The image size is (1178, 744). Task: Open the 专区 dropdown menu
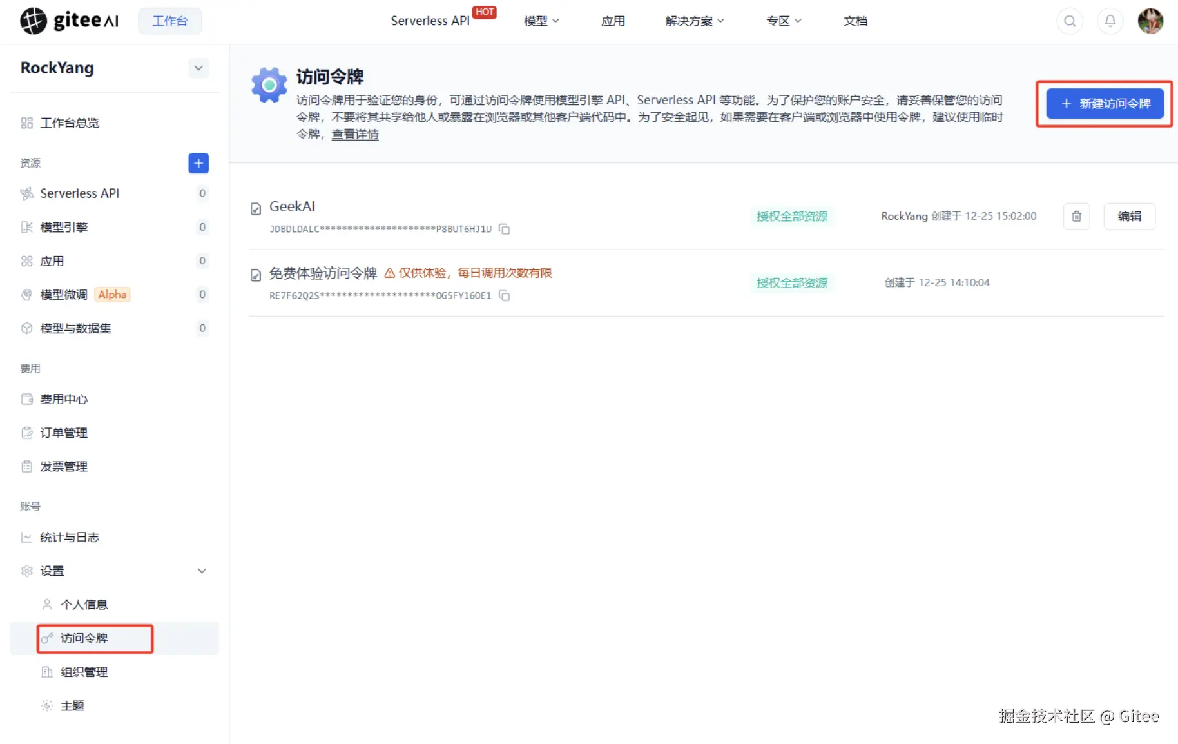(x=784, y=21)
